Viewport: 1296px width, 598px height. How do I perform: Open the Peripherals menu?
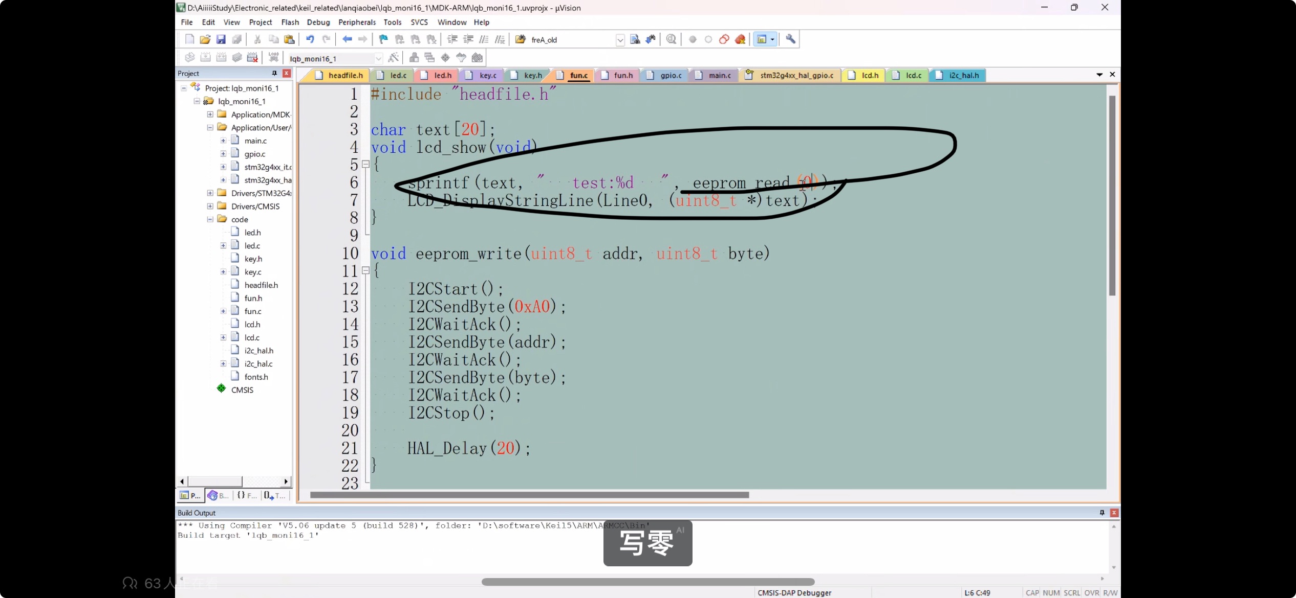coord(357,22)
